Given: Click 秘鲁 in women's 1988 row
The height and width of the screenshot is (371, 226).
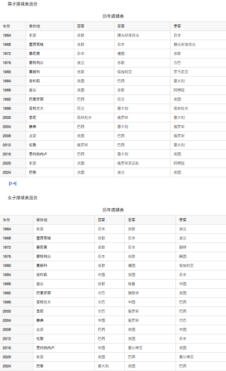Looking at the screenshot, I should point(132,284).
